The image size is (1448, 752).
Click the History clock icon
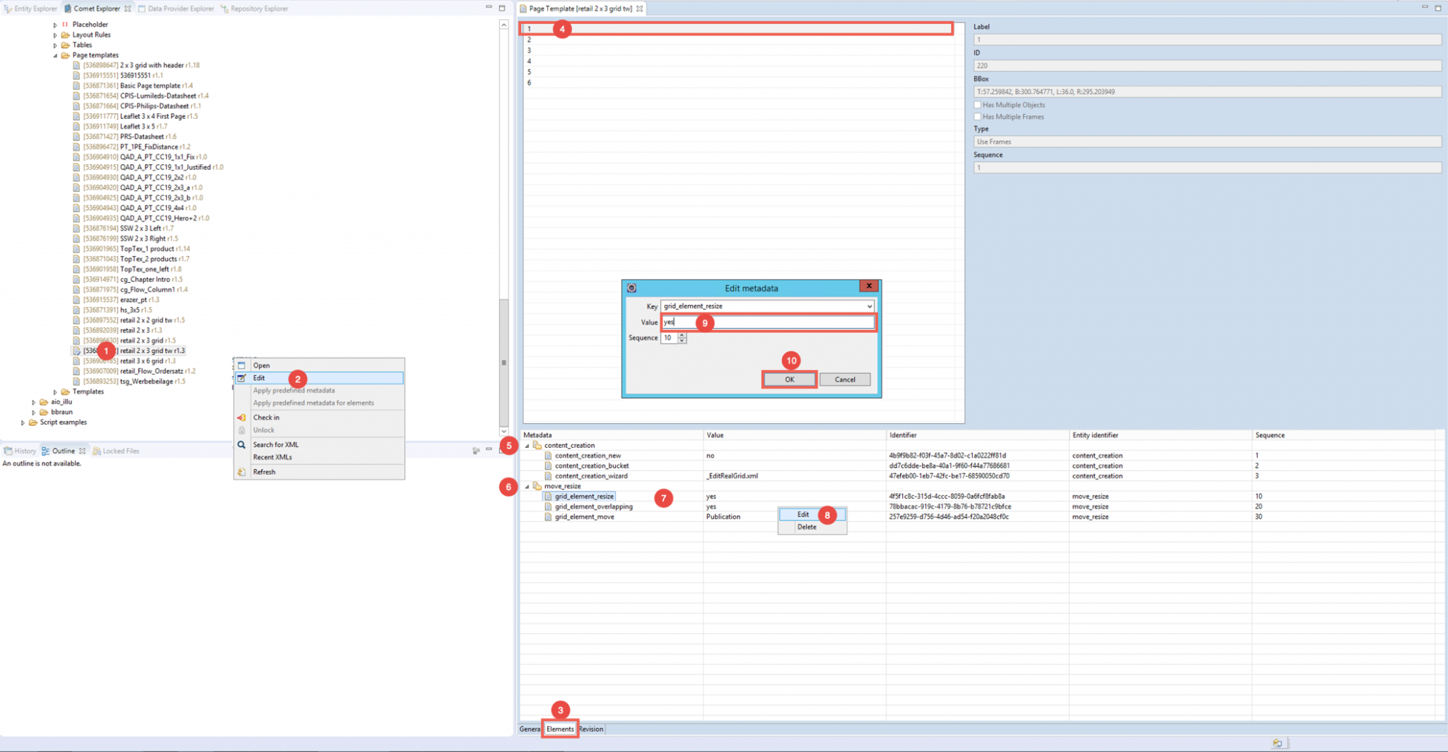[x=8, y=451]
